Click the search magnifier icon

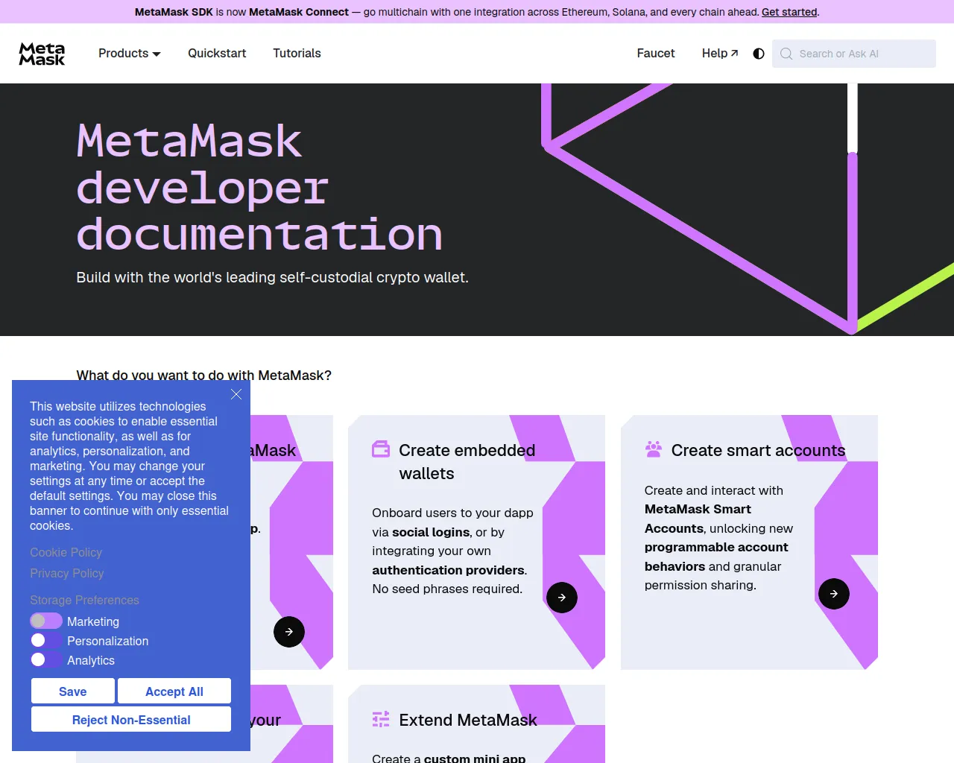click(786, 54)
